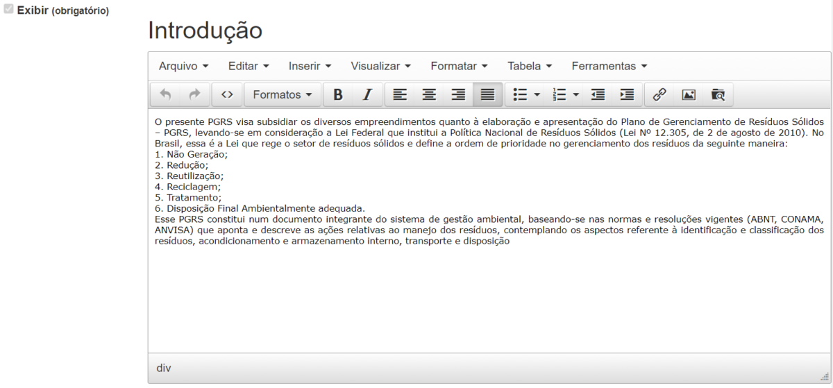Expand bullet list style arrow

[537, 94]
